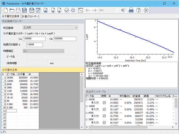Viewport: 179px width, 134px height.
Task: Click the 誤差 column header
Action: 146,96
